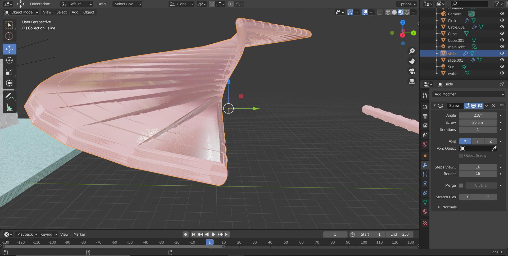This screenshot has width=508, height=256.
Task: Activate the 3D Cursor tool
Action: coord(9,36)
